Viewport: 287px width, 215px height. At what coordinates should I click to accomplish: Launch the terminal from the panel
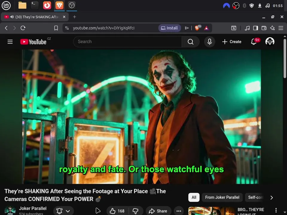pos(35,5)
